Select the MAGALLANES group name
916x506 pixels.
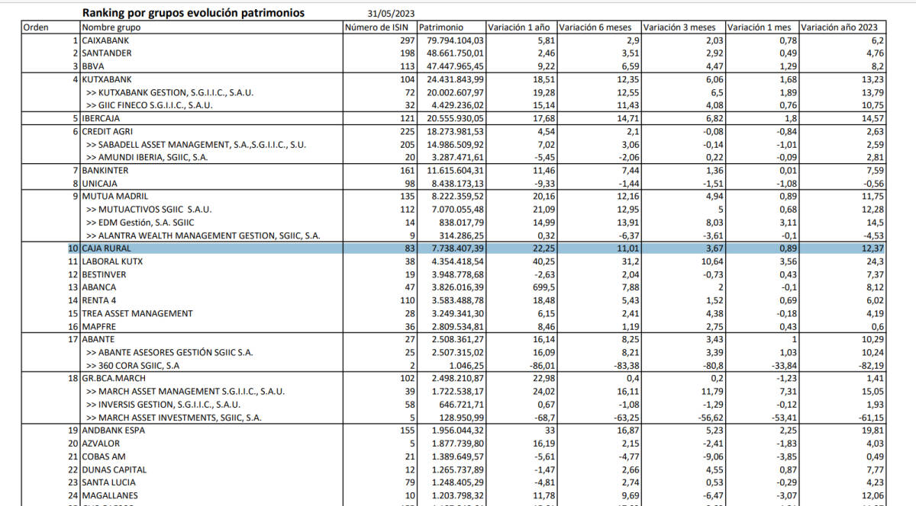[110, 495]
